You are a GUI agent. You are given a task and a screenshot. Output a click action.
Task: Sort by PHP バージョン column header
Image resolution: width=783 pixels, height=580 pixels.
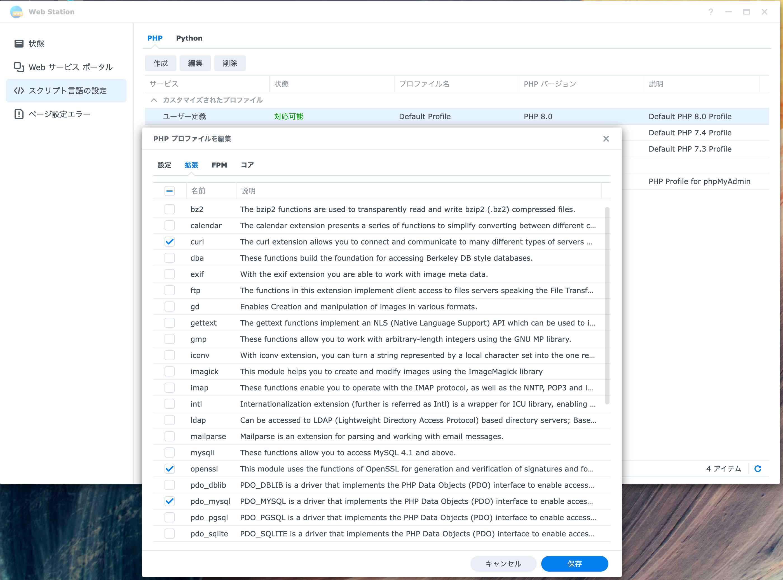point(550,84)
